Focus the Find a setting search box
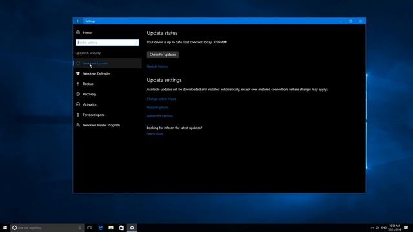 (107, 43)
